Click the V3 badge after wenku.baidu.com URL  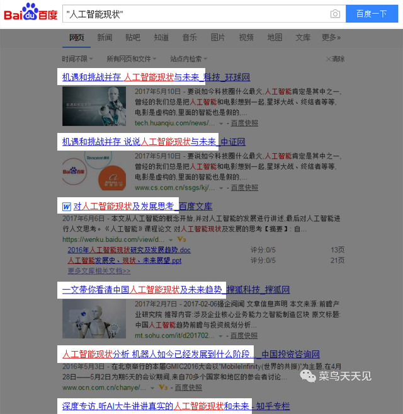click(181, 239)
